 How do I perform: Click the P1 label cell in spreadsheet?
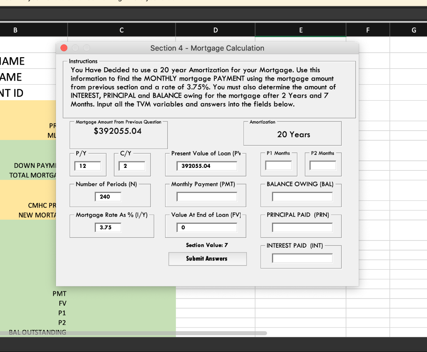coord(33,313)
